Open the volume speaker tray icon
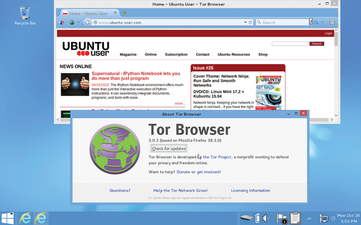 [266, 218]
